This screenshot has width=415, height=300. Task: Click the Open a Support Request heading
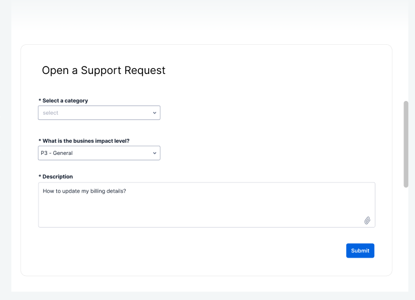point(103,71)
